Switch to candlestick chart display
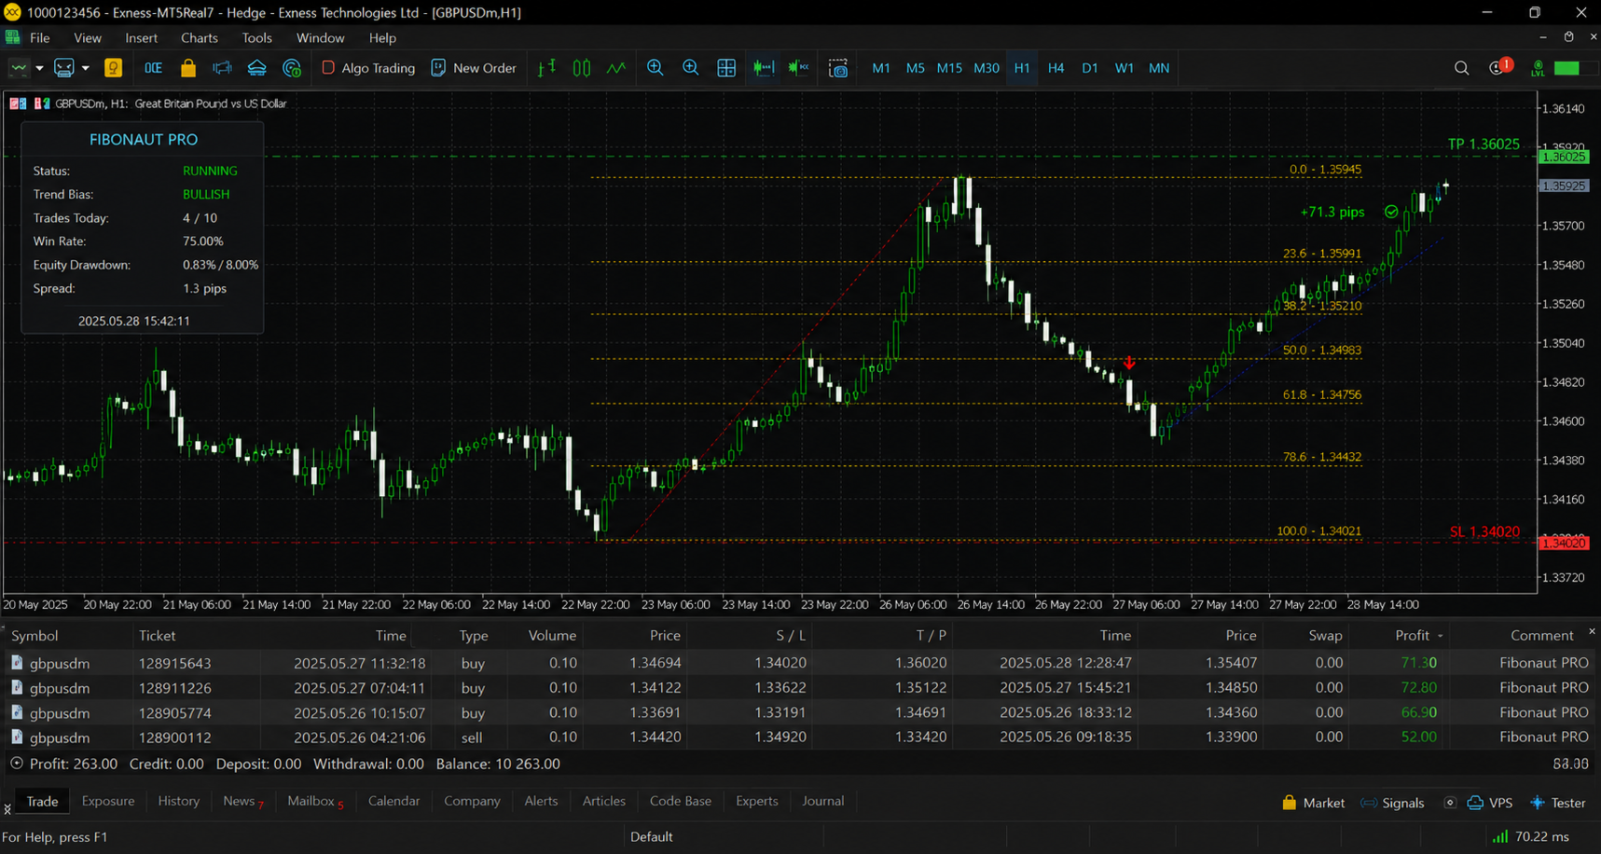 (582, 68)
